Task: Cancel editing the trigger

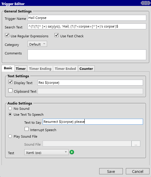Action: [x=138, y=171]
